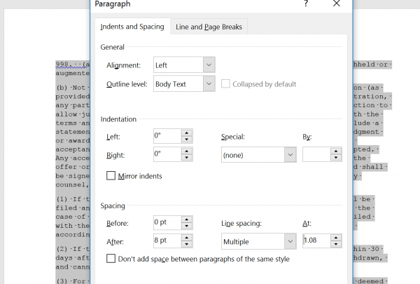Viewport: 420px width, 284px height.
Task: Click the Left indentation input field
Action: [167, 136]
